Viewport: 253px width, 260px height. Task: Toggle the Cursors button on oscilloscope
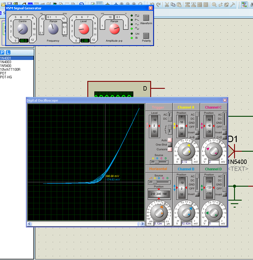click(x=170, y=149)
